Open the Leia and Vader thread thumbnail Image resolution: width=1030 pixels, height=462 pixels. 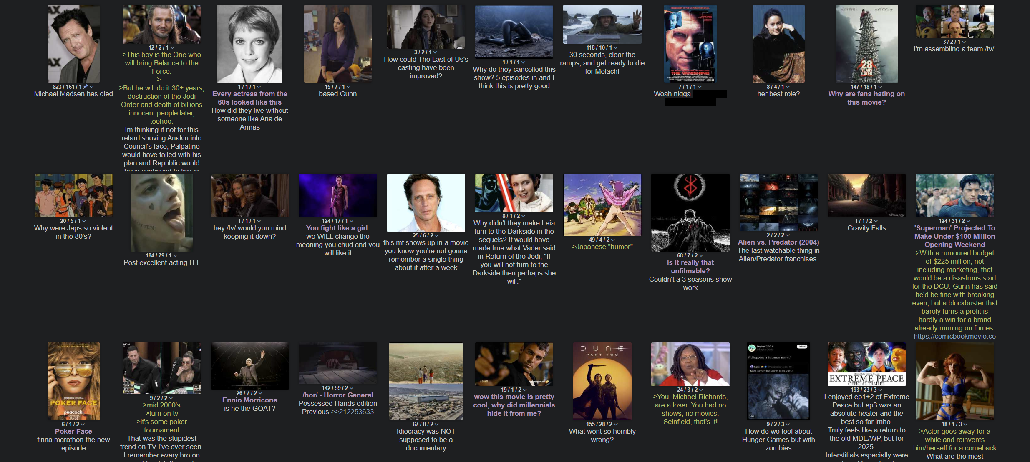[x=514, y=193]
